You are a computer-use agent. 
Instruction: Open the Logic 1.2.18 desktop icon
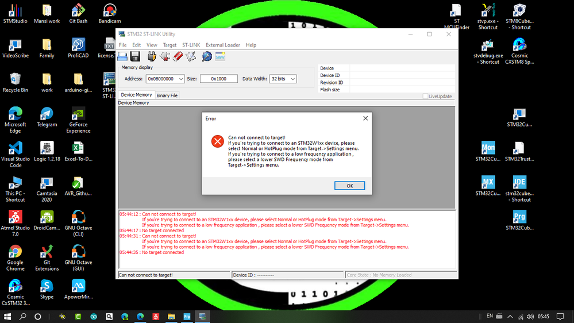pos(47,151)
